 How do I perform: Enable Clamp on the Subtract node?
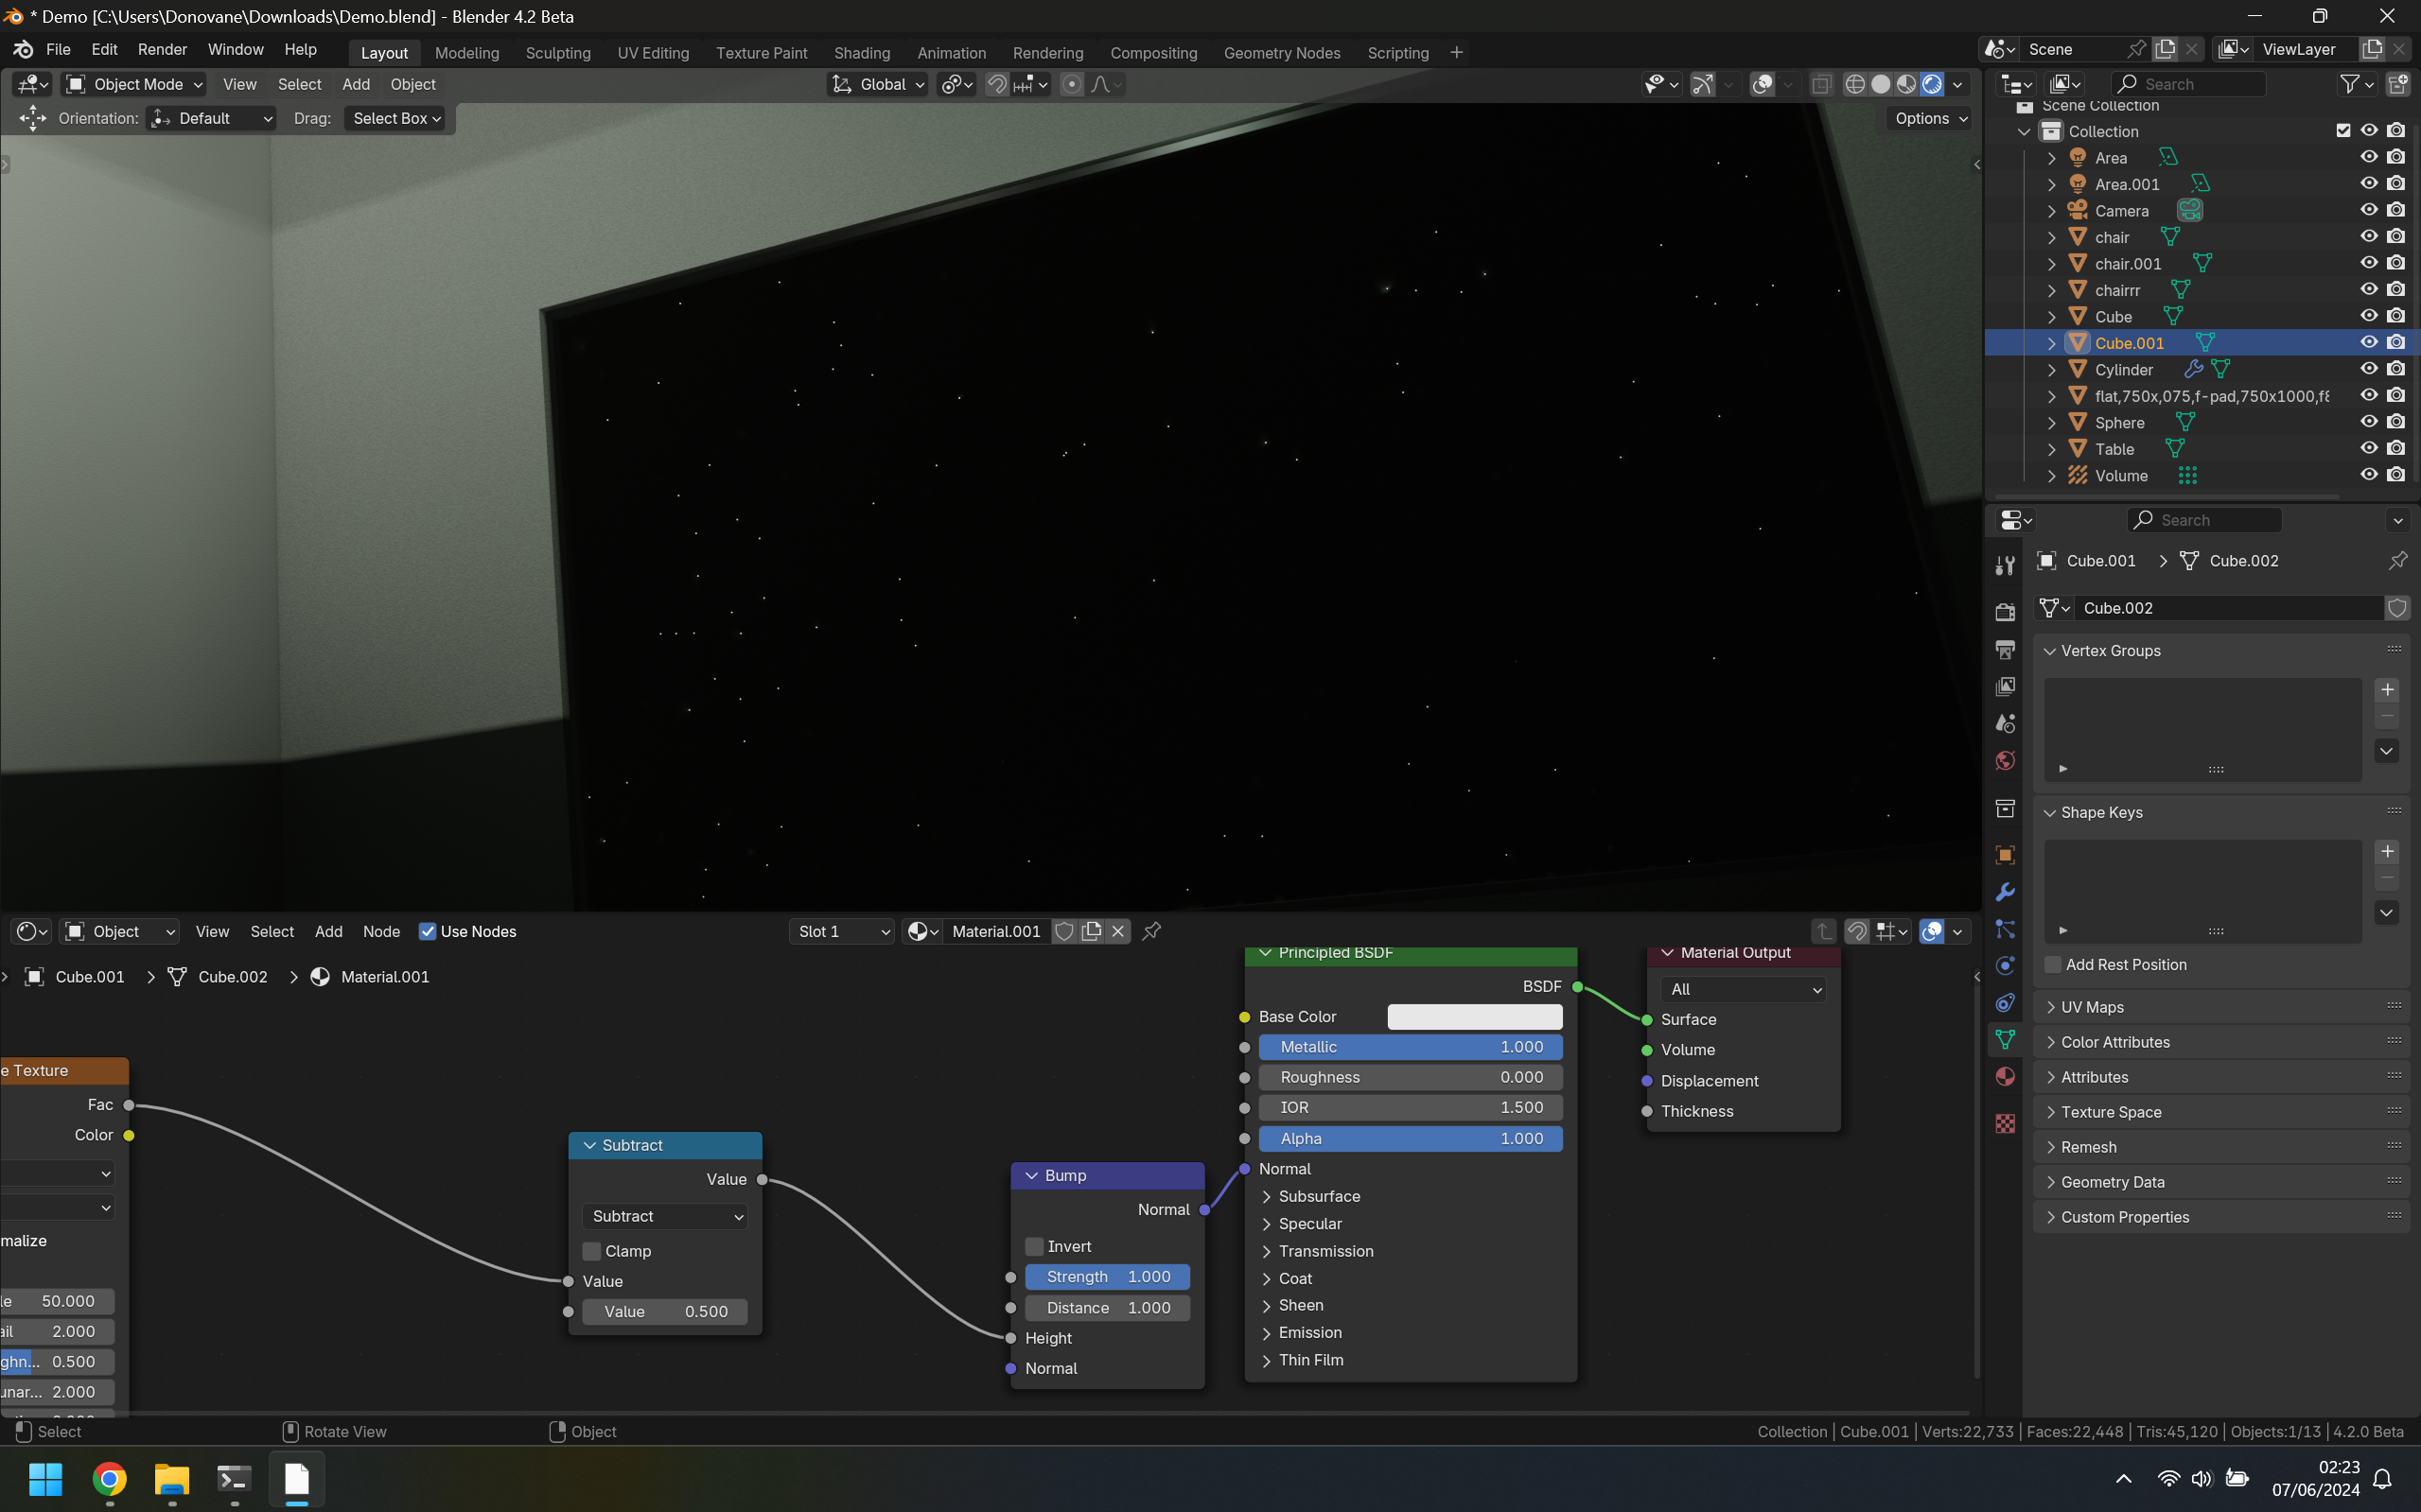591,1251
